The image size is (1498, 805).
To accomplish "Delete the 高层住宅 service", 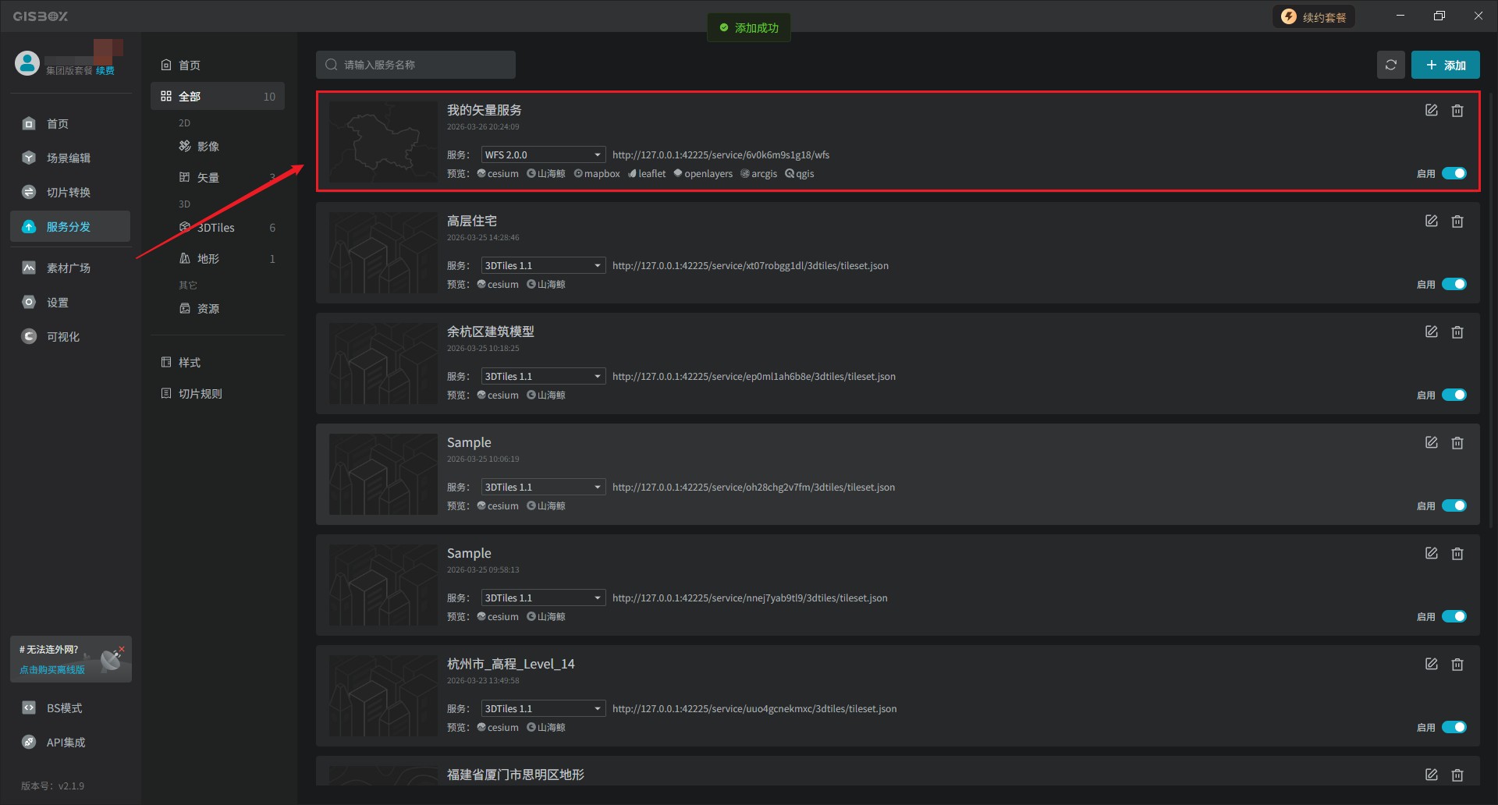I will pos(1457,222).
